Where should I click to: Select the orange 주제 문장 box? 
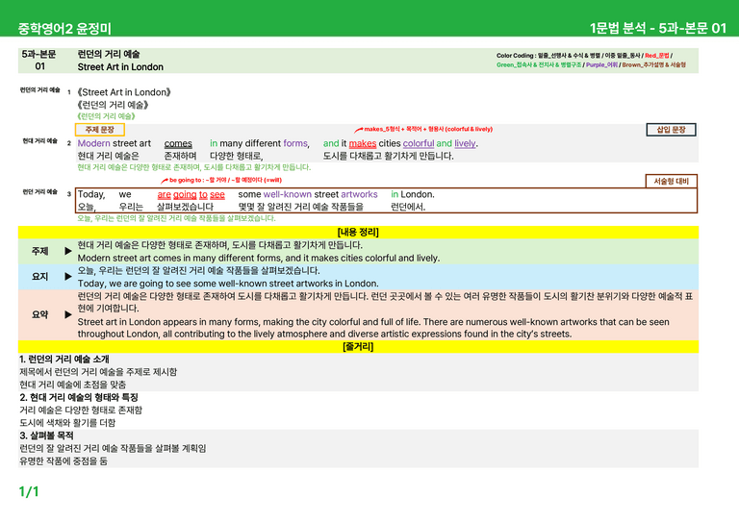(x=99, y=130)
